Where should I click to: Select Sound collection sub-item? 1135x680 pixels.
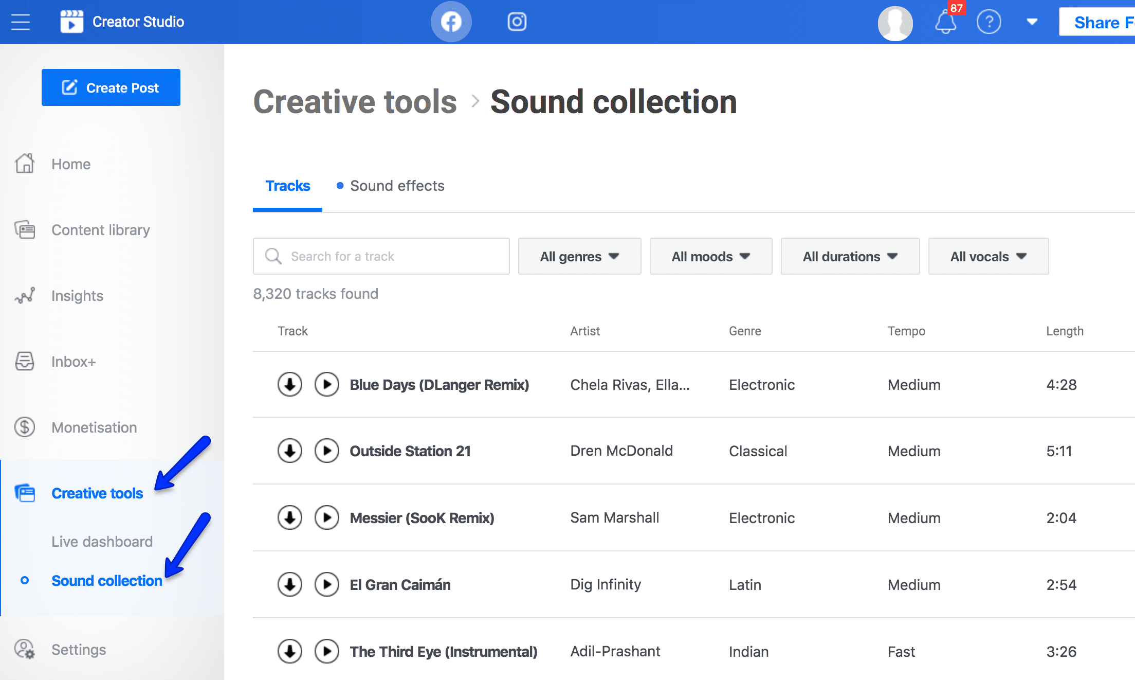(x=107, y=581)
